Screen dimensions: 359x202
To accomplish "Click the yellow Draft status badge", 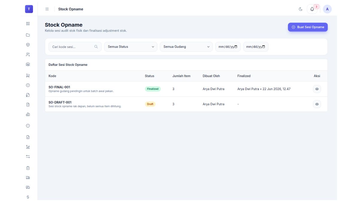I will [150, 104].
